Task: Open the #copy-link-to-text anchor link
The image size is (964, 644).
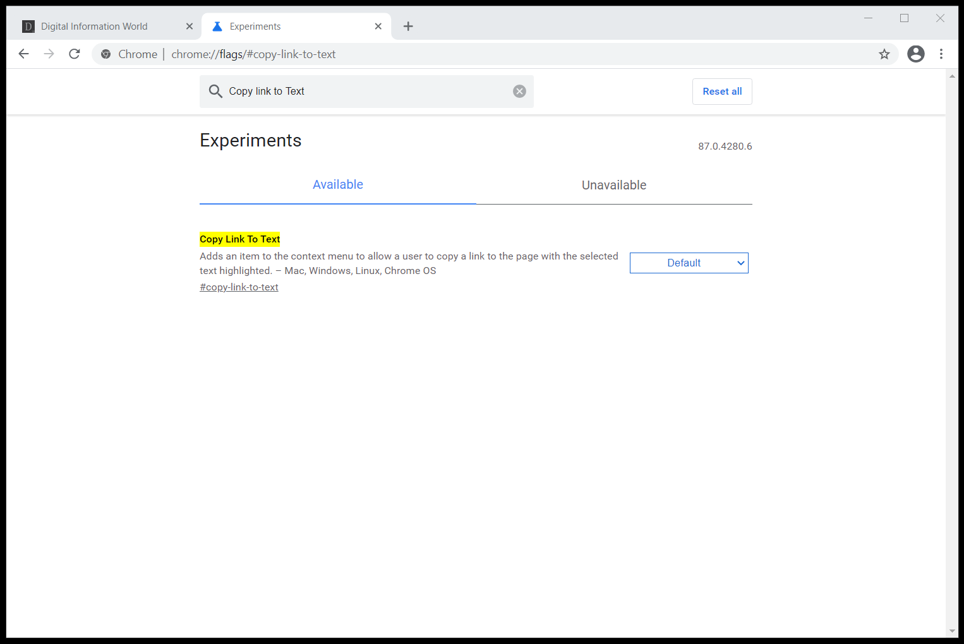Action: pyautogui.click(x=239, y=287)
